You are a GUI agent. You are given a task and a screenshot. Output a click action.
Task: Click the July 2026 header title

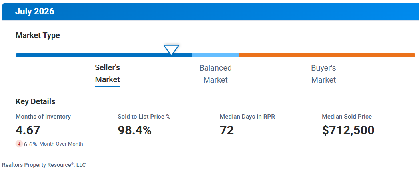pyautogui.click(x=34, y=12)
